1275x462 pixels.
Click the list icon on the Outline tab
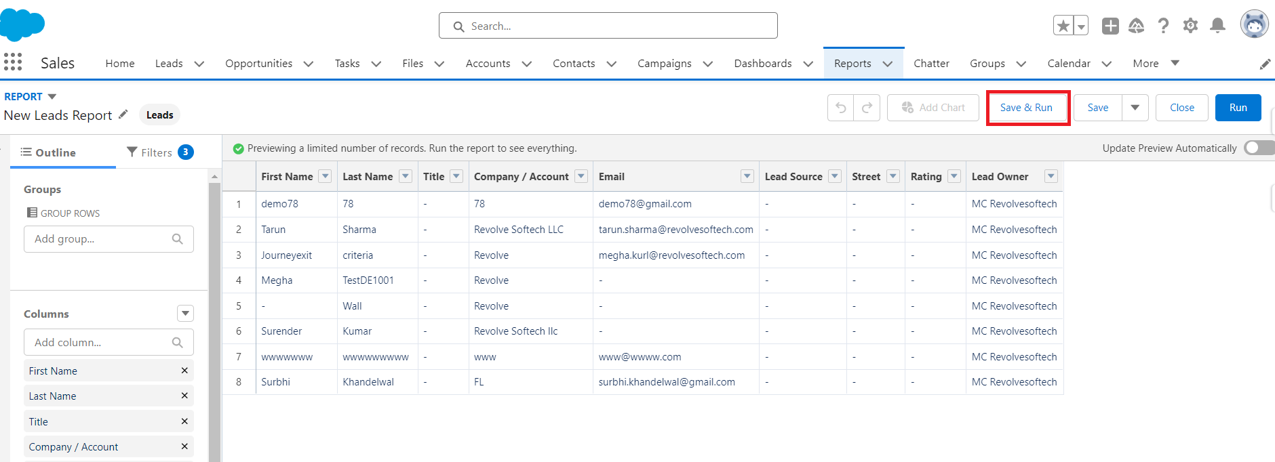tap(26, 152)
